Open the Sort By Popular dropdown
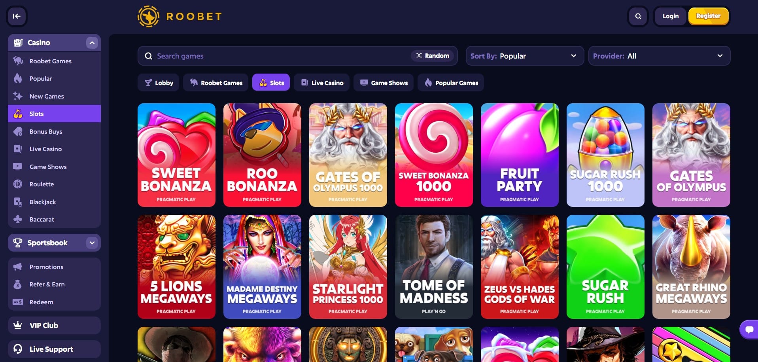The image size is (758, 362). tap(524, 56)
